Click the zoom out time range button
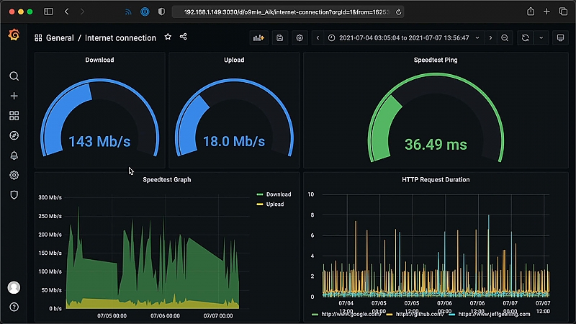 505,38
